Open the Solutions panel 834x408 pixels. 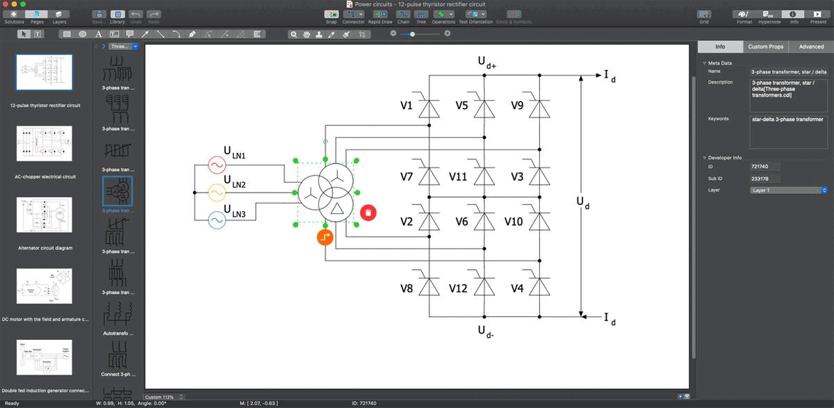14,17
